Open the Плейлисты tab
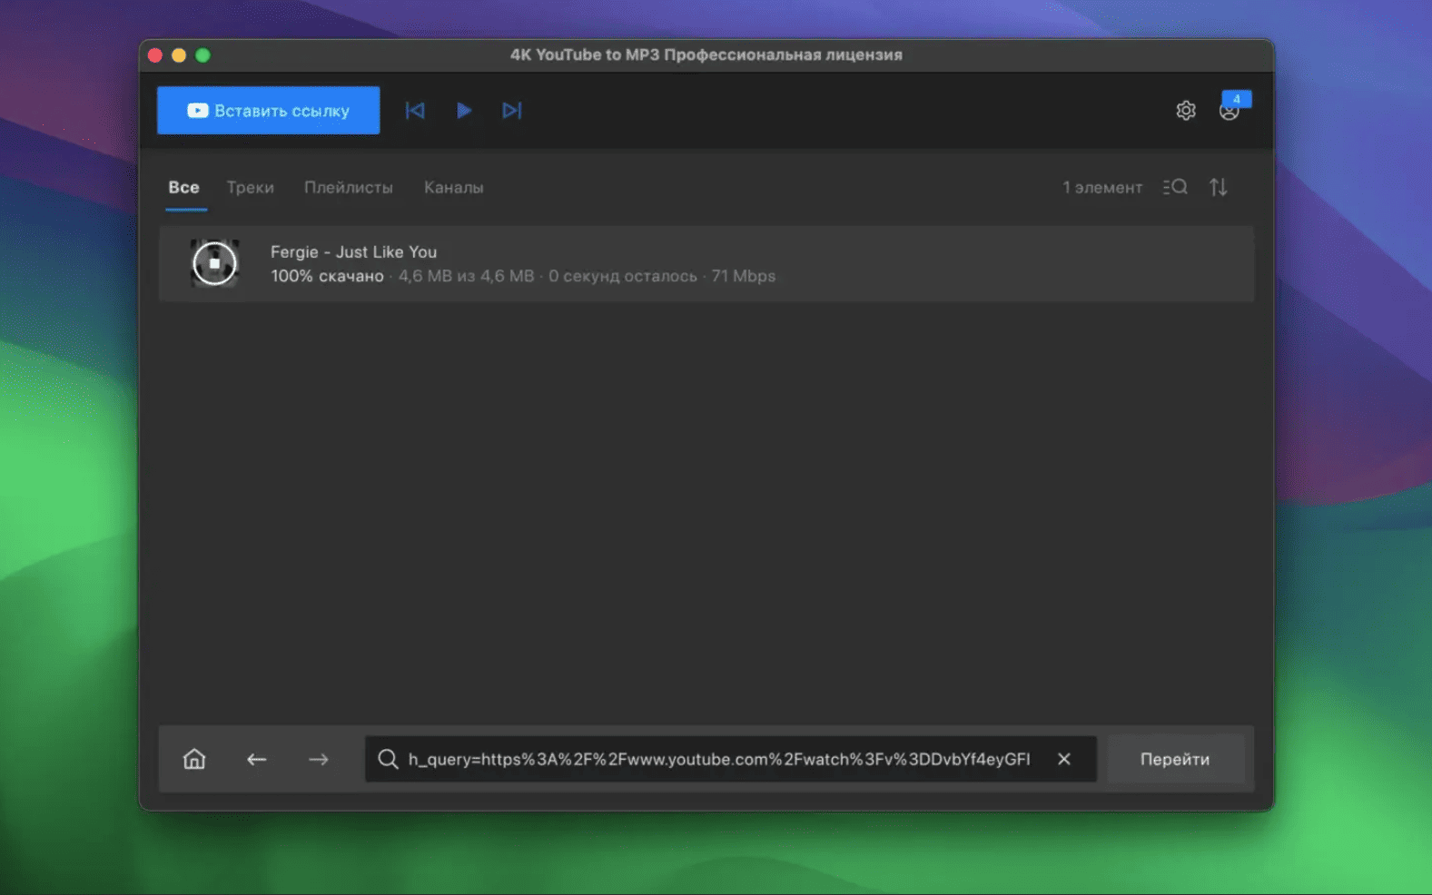This screenshot has height=895, width=1432. (x=349, y=188)
